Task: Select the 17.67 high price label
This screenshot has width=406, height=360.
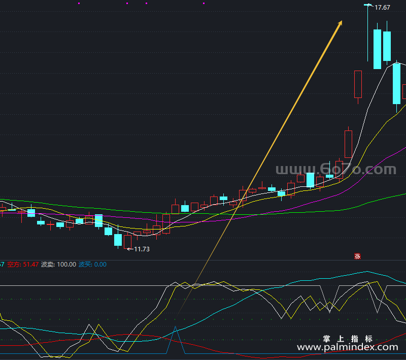Action: point(382,8)
